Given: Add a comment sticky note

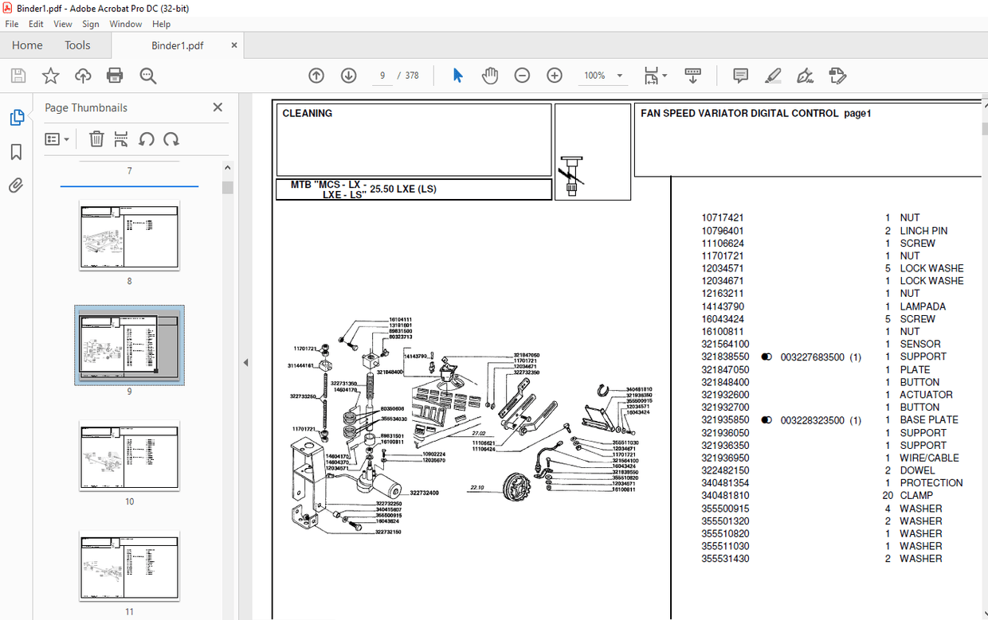Looking at the screenshot, I should click(x=740, y=76).
